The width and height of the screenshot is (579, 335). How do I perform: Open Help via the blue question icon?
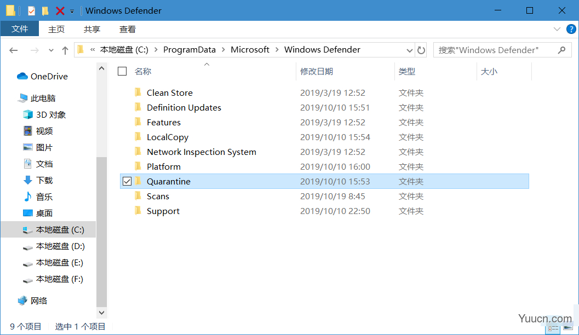click(x=571, y=29)
